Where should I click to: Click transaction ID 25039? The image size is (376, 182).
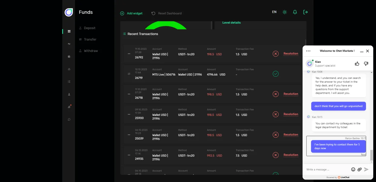[x=139, y=138]
